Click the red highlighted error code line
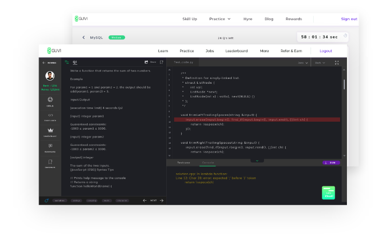 click(x=257, y=120)
